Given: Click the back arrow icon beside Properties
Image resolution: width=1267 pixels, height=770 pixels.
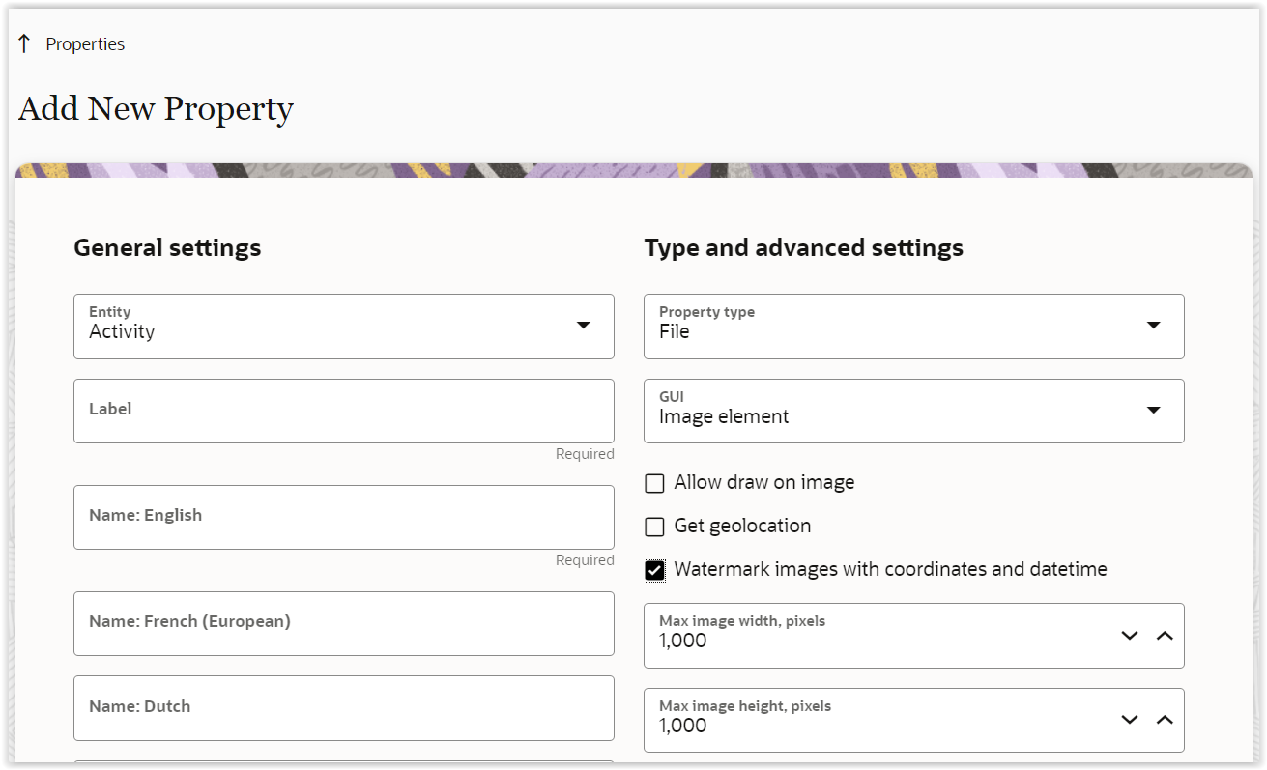Looking at the screenshot, I should [25, 43].
